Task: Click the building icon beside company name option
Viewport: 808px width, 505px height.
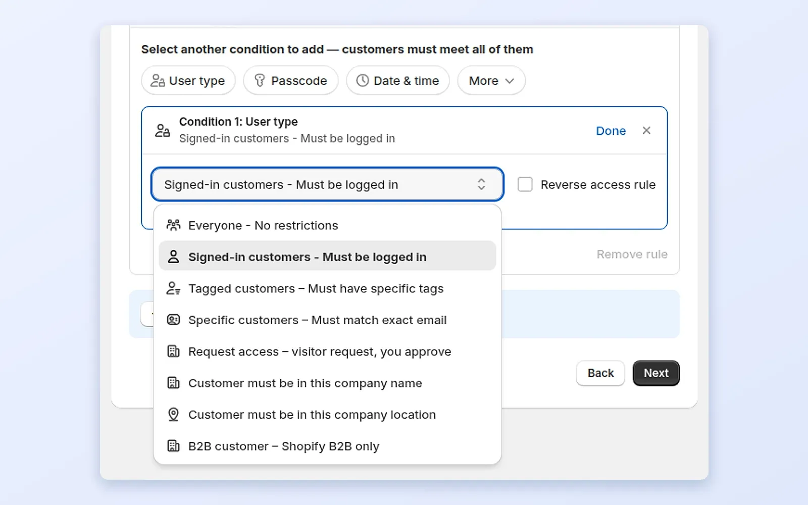Action: pyautogui.click(x=173, y=383)
